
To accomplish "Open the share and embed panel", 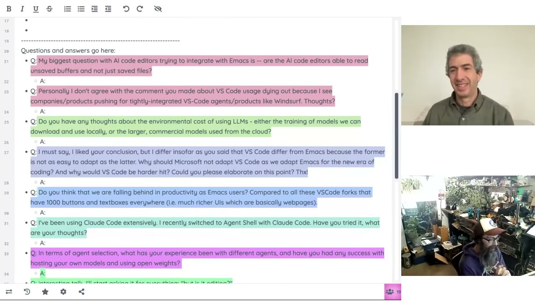I will 82,292.
